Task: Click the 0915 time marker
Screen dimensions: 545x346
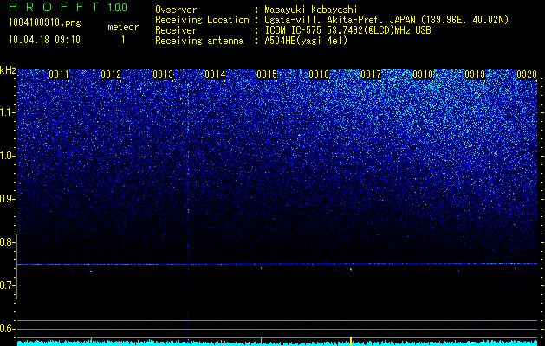Action: (x=267, y=74)
